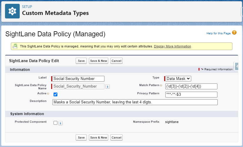The height and width of the screenshot is (147, 243).
Task: Click the Label input field
Action: (78, 79)
